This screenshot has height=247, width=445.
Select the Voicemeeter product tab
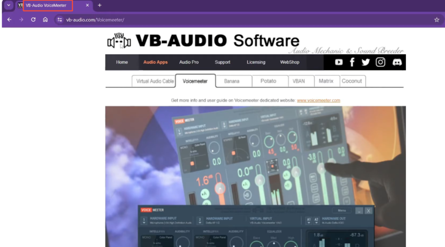(x=195, y=81)
